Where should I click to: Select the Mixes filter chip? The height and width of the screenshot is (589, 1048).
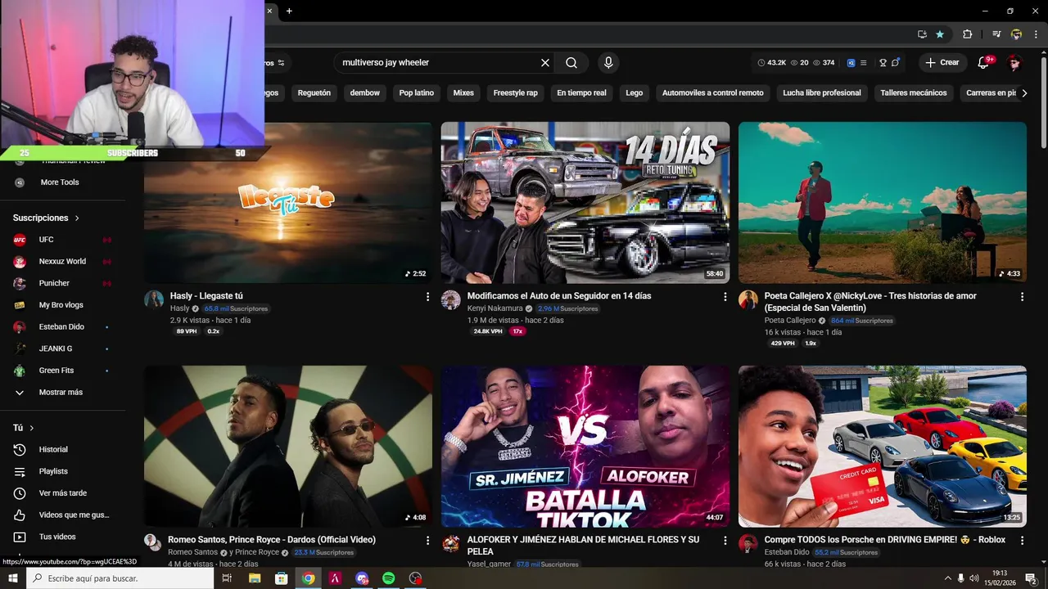[x=463, y=93]
